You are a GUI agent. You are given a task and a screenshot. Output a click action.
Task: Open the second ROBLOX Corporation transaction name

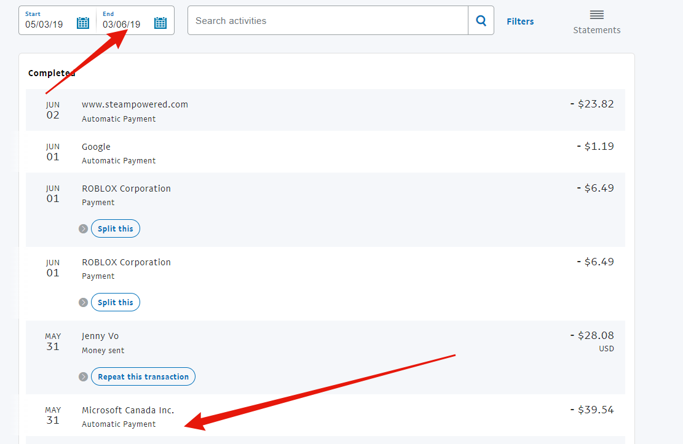pyautogui.click(x=126, y=262)
